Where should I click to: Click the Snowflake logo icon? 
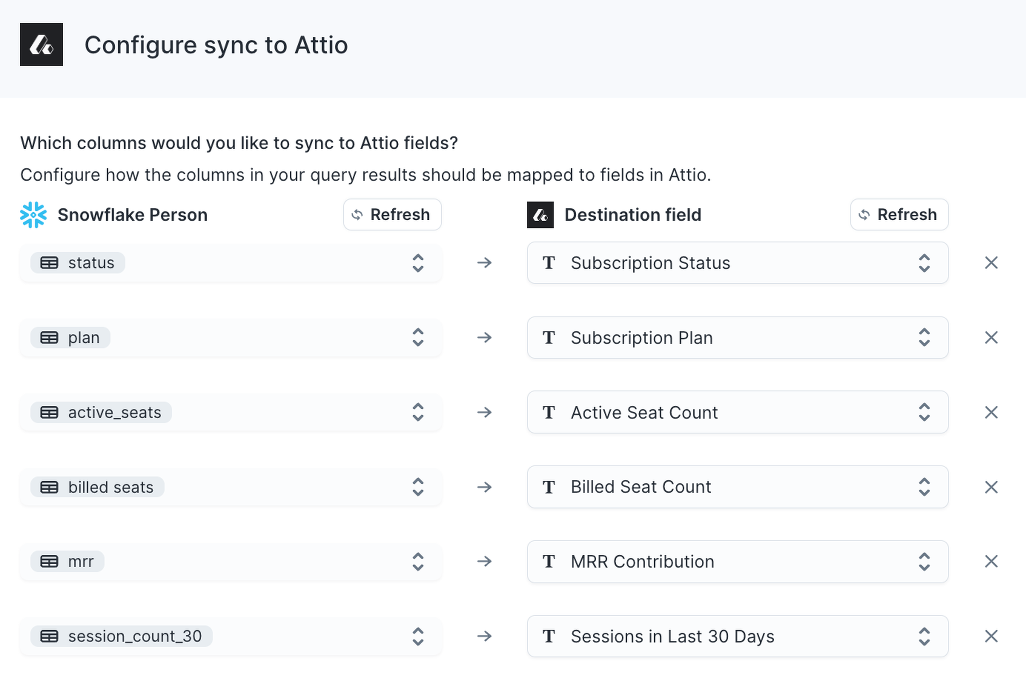click(x=33, y=214)
